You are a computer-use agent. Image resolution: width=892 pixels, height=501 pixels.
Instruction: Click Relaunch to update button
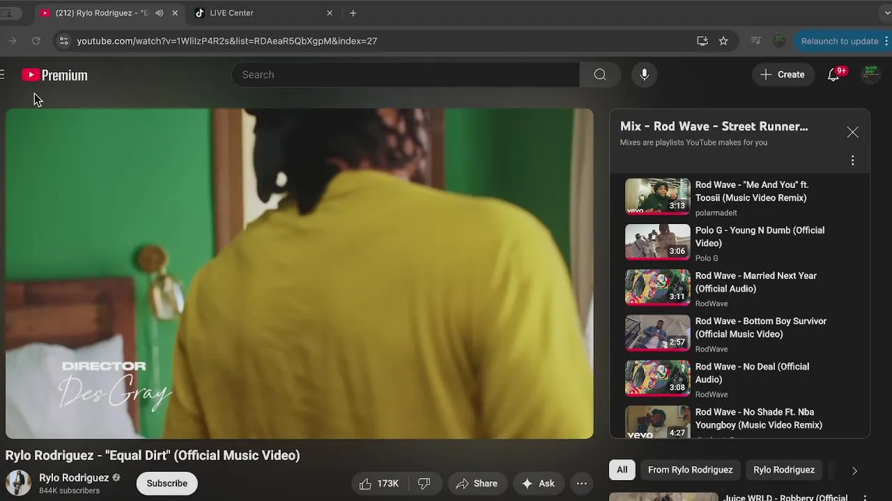tap(844, 41)
